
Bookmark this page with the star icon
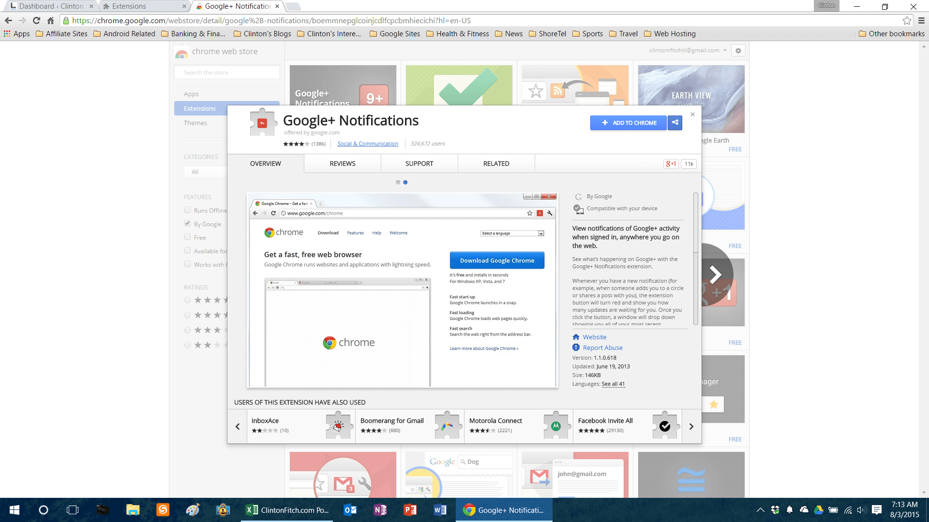907,20
